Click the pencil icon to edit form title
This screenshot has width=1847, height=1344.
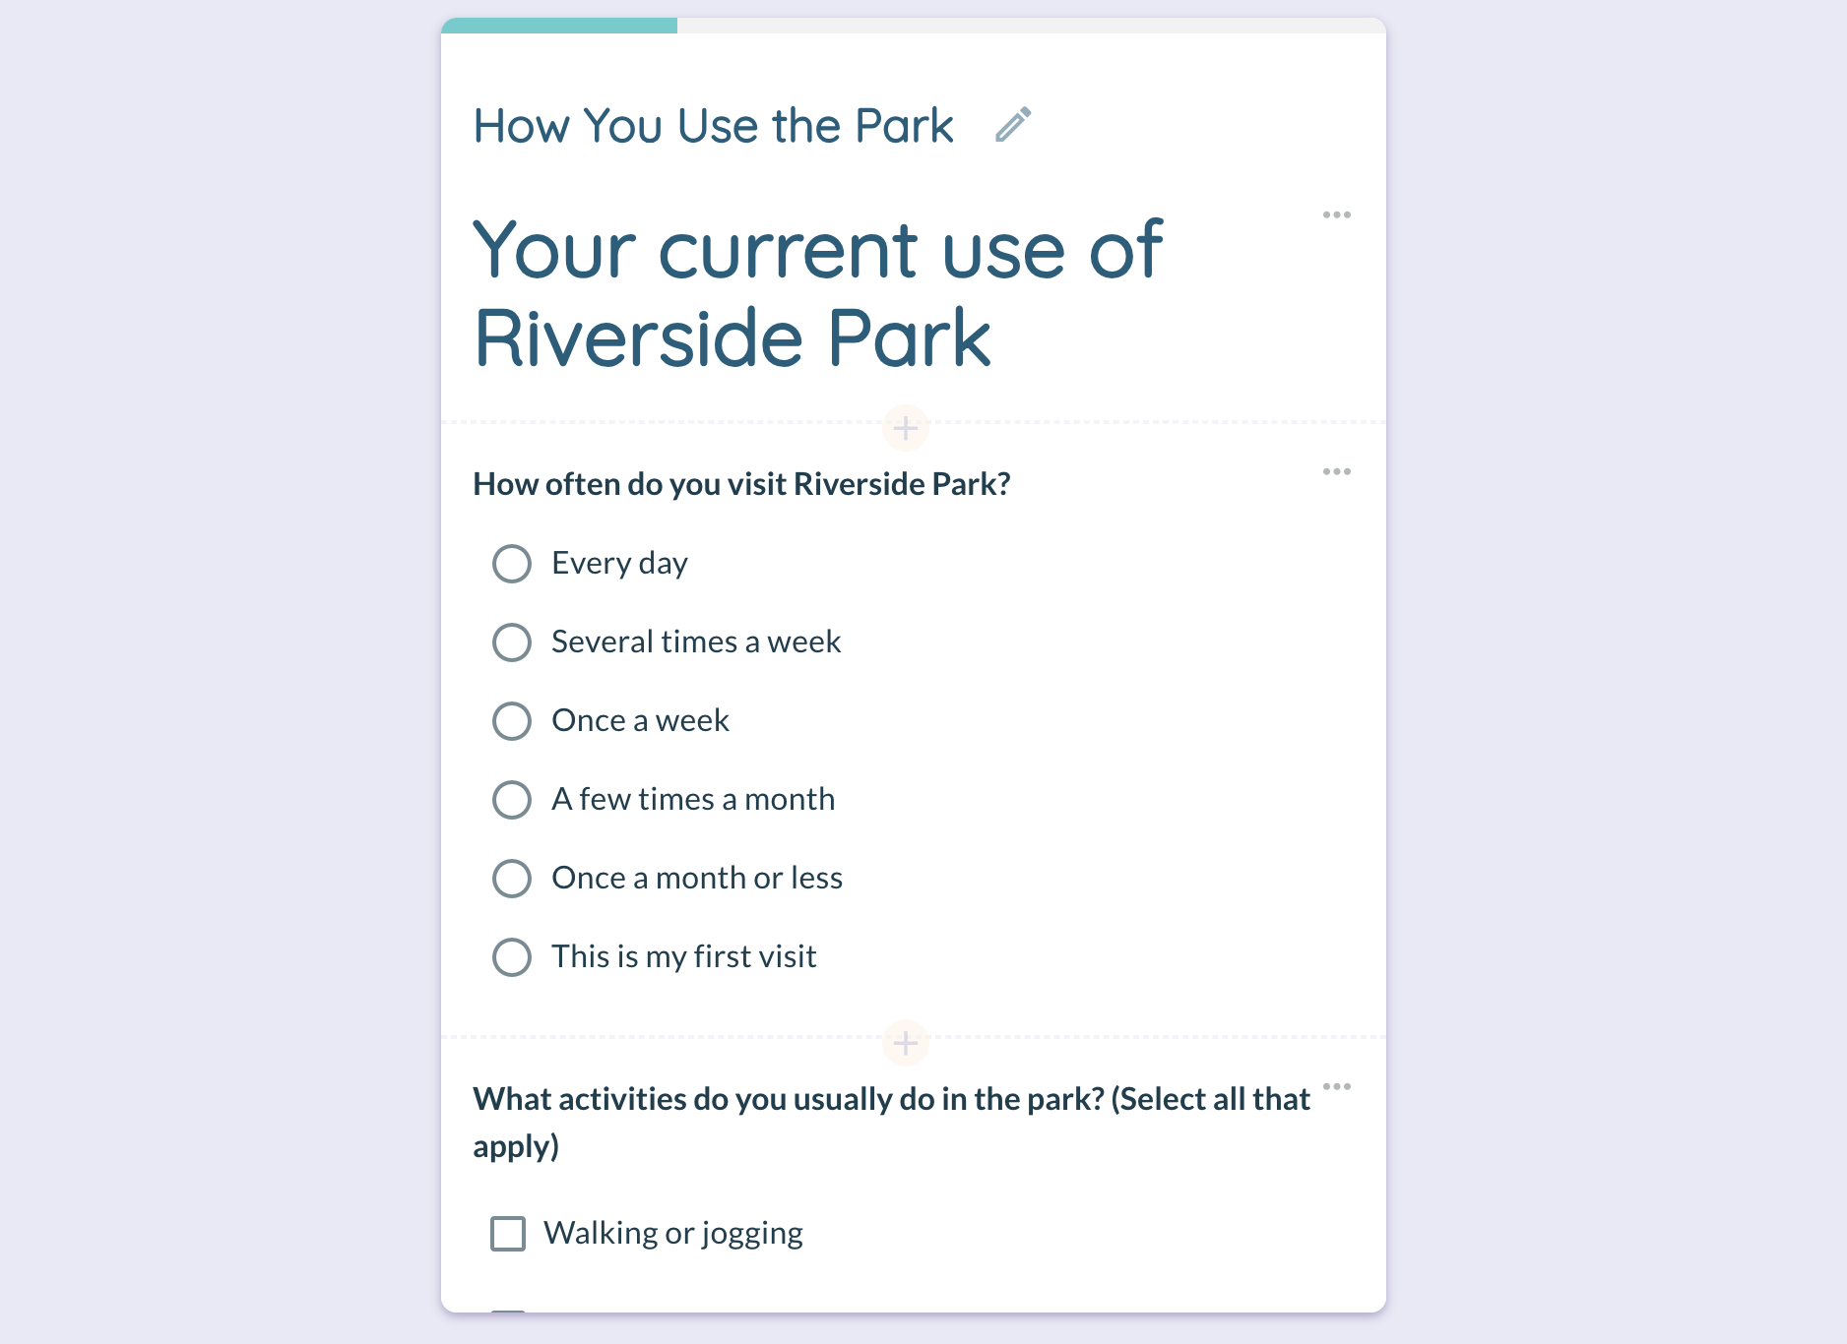click(x=1013, y=125)
